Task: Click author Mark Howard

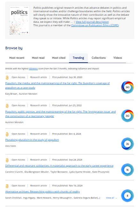Action: click(x=44, y=198)
